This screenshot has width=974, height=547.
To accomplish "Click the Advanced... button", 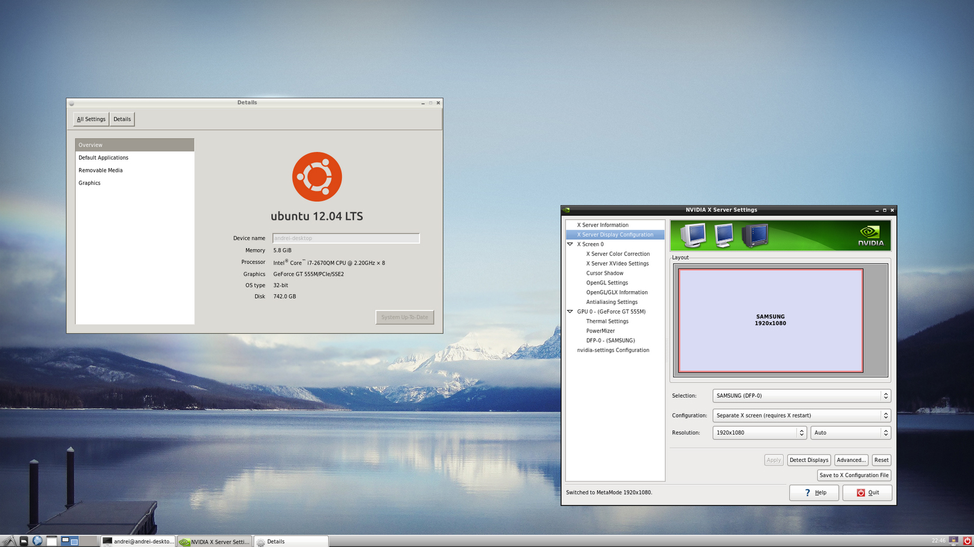I will 851,460.
